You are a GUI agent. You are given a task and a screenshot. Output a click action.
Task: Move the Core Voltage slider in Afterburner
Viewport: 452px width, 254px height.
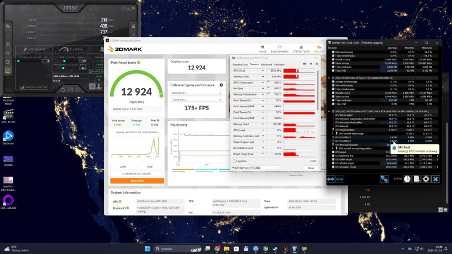(19, 61)
